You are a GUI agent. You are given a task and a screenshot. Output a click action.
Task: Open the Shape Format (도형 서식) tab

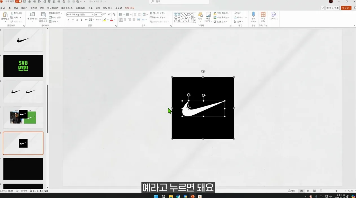click(x=129, y=8)
